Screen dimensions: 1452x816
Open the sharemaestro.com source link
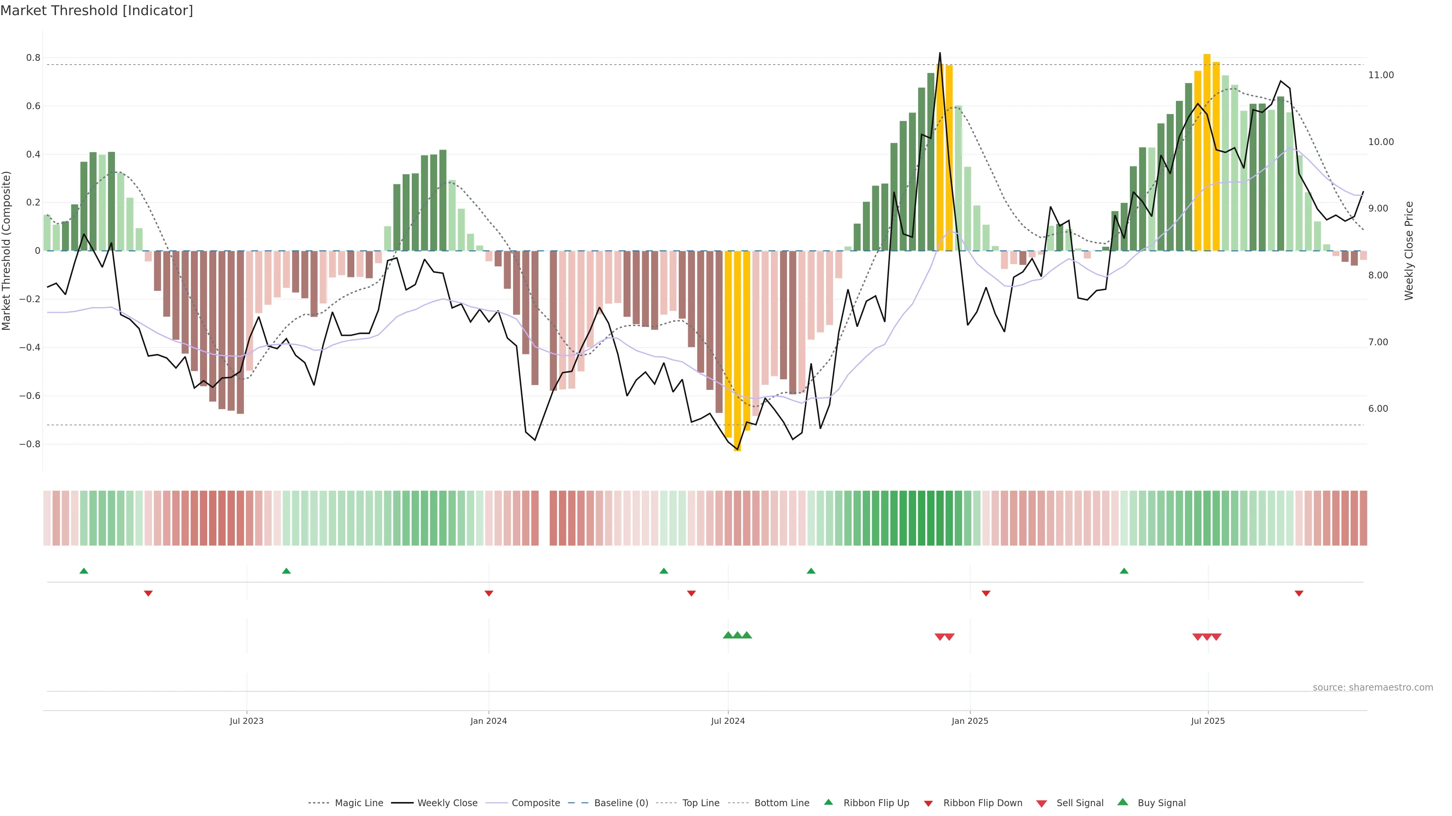[1373, 688]
